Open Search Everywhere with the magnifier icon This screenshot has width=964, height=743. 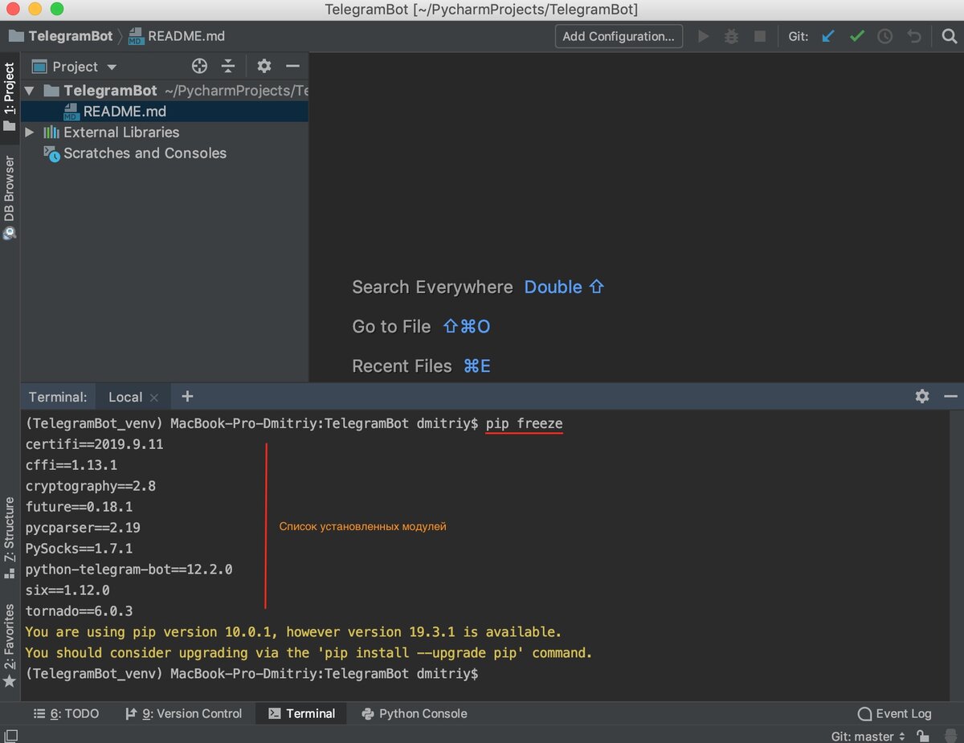click(949, 36)
